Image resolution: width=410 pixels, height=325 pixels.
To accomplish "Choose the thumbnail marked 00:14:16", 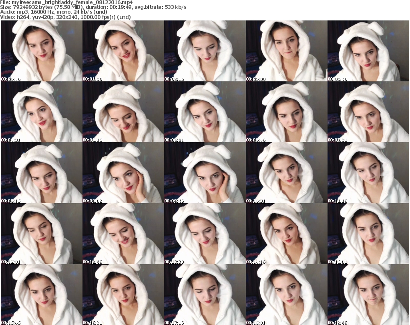I will coord(286,234).
